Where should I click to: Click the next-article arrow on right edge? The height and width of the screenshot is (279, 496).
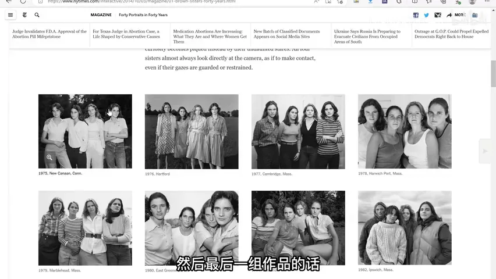pos(485,151)
